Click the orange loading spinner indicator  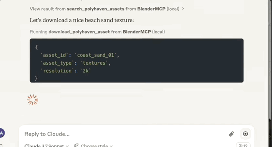(33, 100)
